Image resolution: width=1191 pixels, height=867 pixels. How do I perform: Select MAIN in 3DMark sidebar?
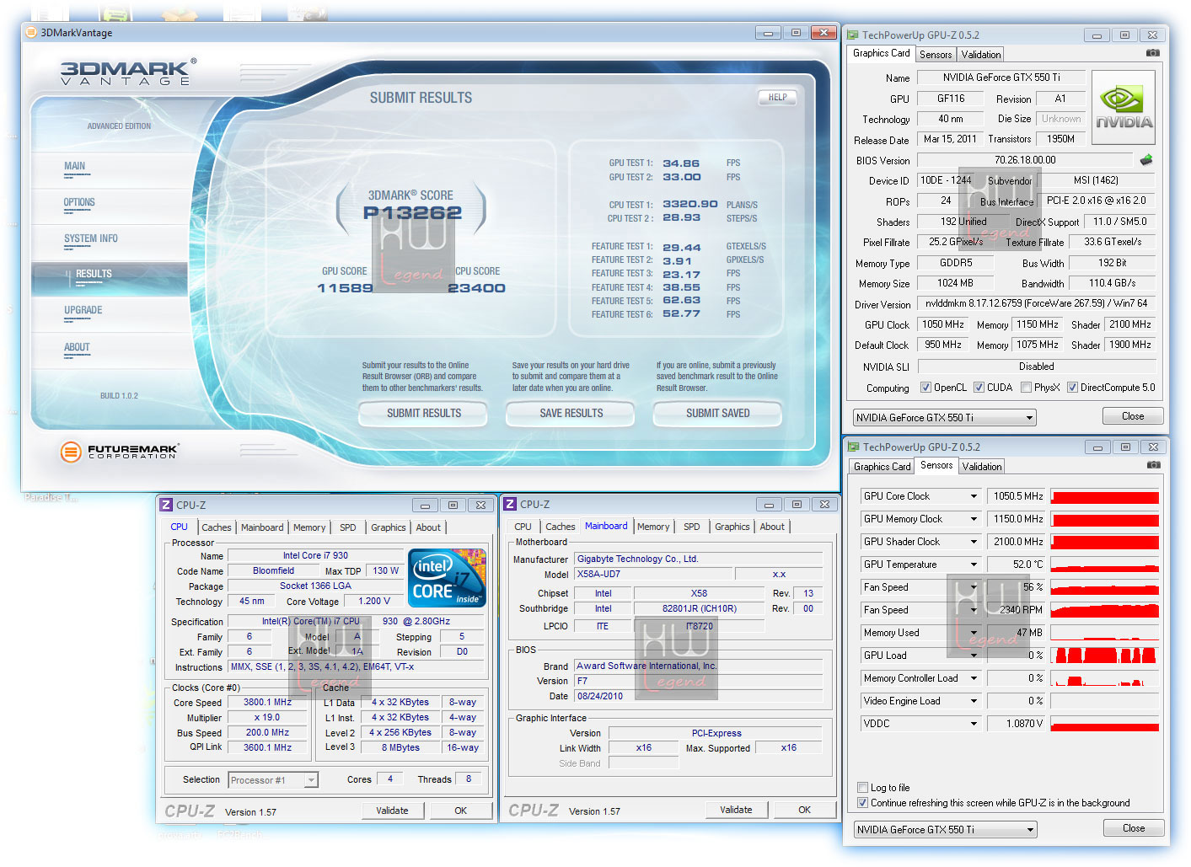tap(75, 167)
